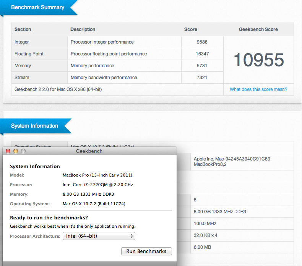Open the Processor Architecture dropdown

pos(99,236)
